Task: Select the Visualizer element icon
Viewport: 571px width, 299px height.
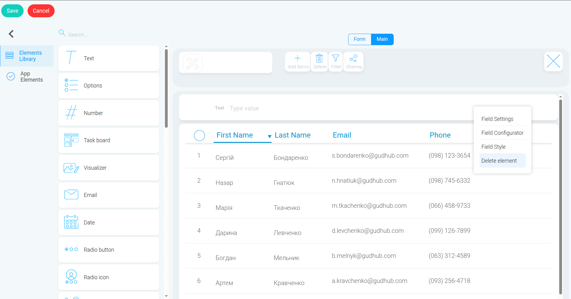Action: 71,168
